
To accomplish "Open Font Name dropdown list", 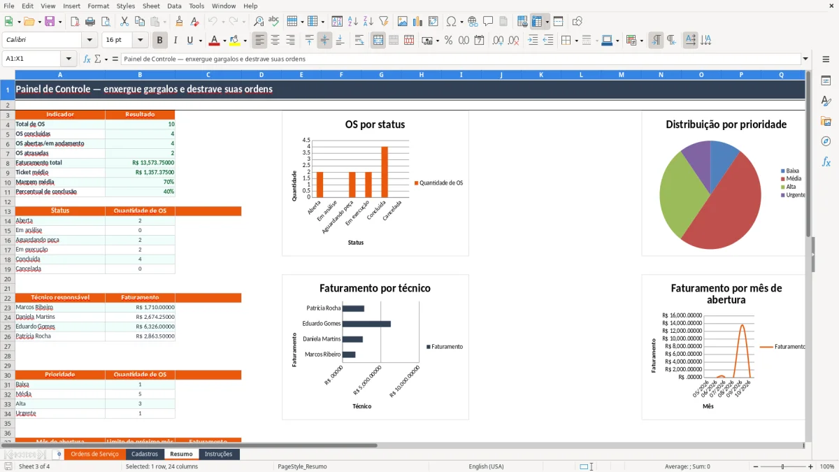I will [89, 41].
